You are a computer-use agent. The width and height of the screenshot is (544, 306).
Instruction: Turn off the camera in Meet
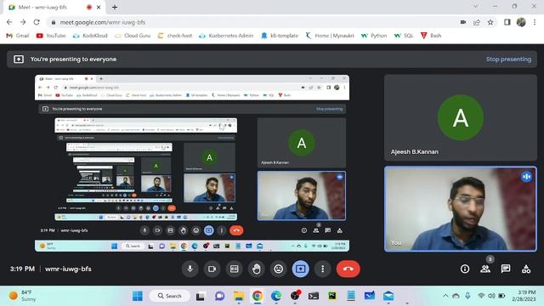pyautogui.click(x=212, y=269)
